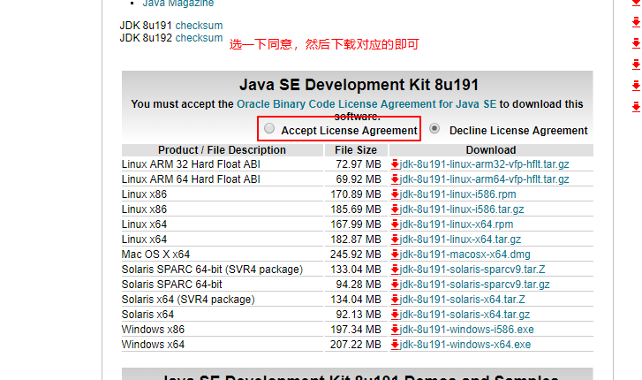Open Oracle Binary Code License Agreement link
The height and width of the screenshot is (380, 642).
(366, 104)
